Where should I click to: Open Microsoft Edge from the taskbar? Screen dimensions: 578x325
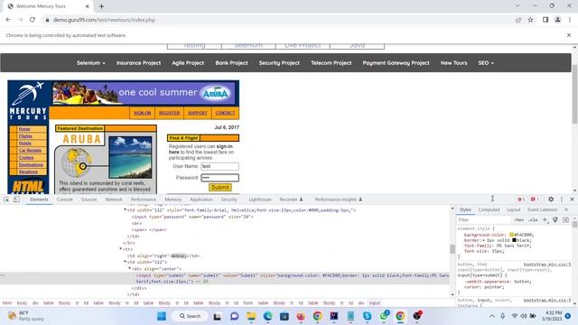(x=267, y=316)
